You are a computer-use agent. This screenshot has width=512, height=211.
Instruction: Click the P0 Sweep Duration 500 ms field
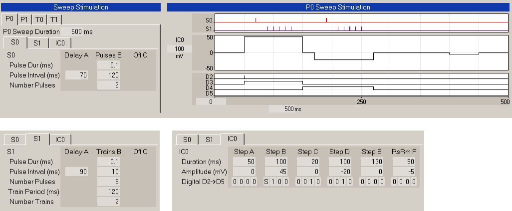[82, 31]
